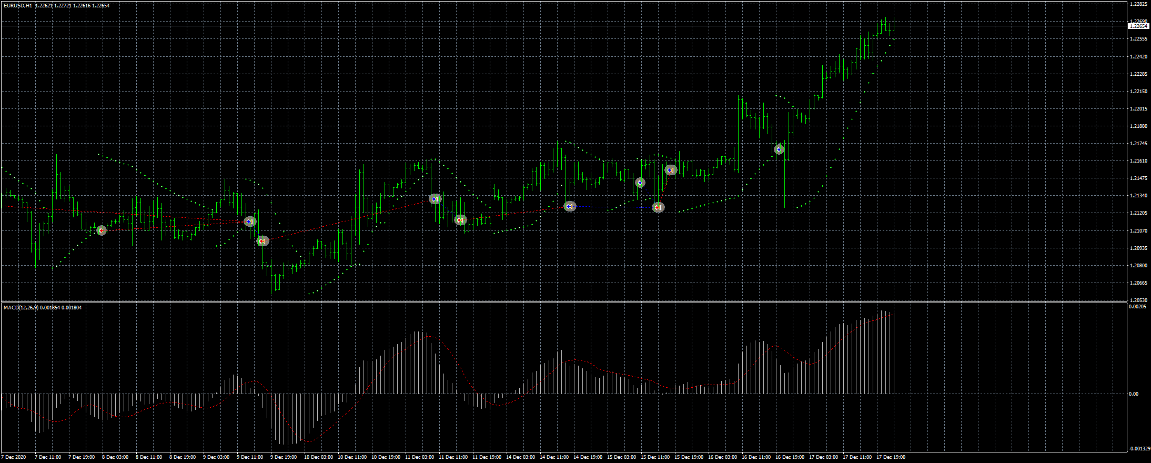Click the 10 Dec 19:00 time axis label

386,457
